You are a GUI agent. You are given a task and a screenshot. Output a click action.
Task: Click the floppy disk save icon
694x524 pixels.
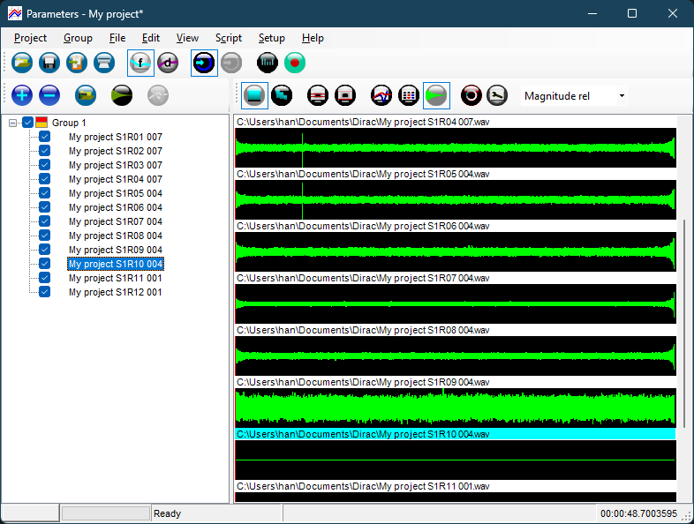tap(49, 63)
